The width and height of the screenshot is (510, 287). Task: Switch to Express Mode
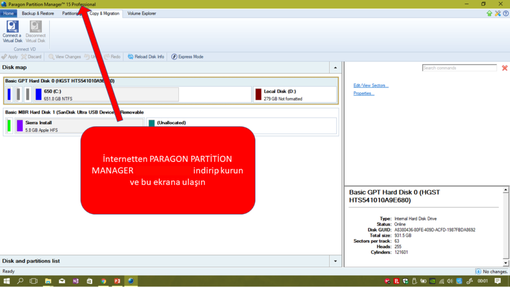point(187,57)
